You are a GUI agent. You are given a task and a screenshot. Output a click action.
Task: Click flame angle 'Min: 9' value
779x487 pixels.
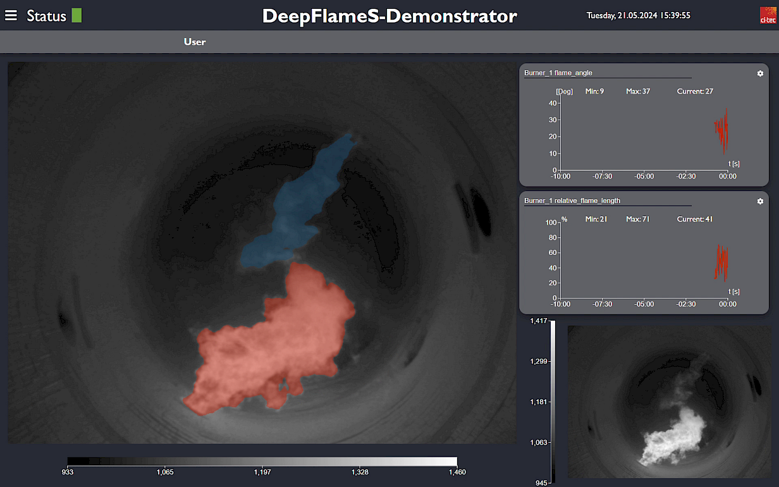click(x=594, y=92)
